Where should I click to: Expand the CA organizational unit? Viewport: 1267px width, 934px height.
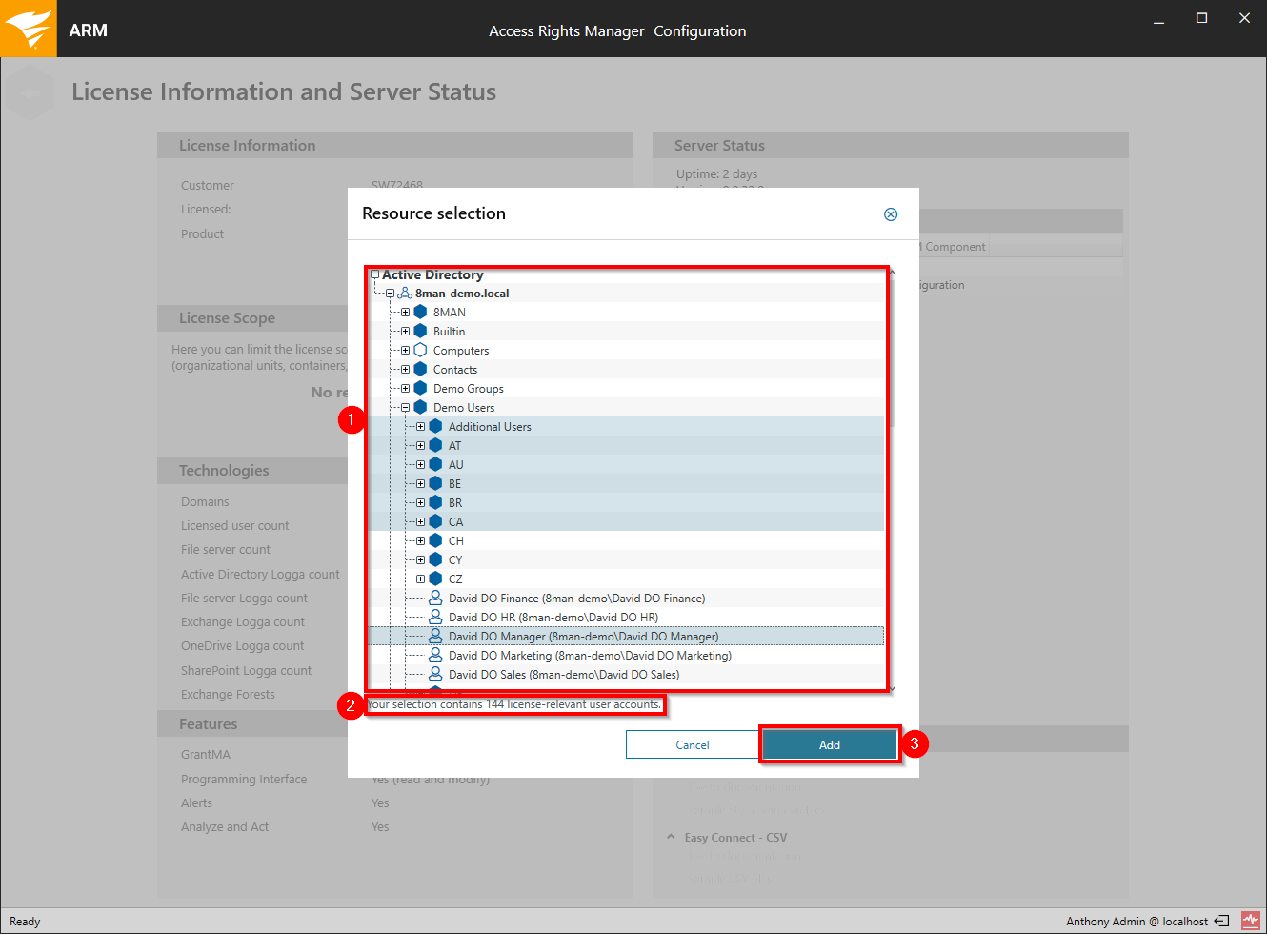(420, 522)
